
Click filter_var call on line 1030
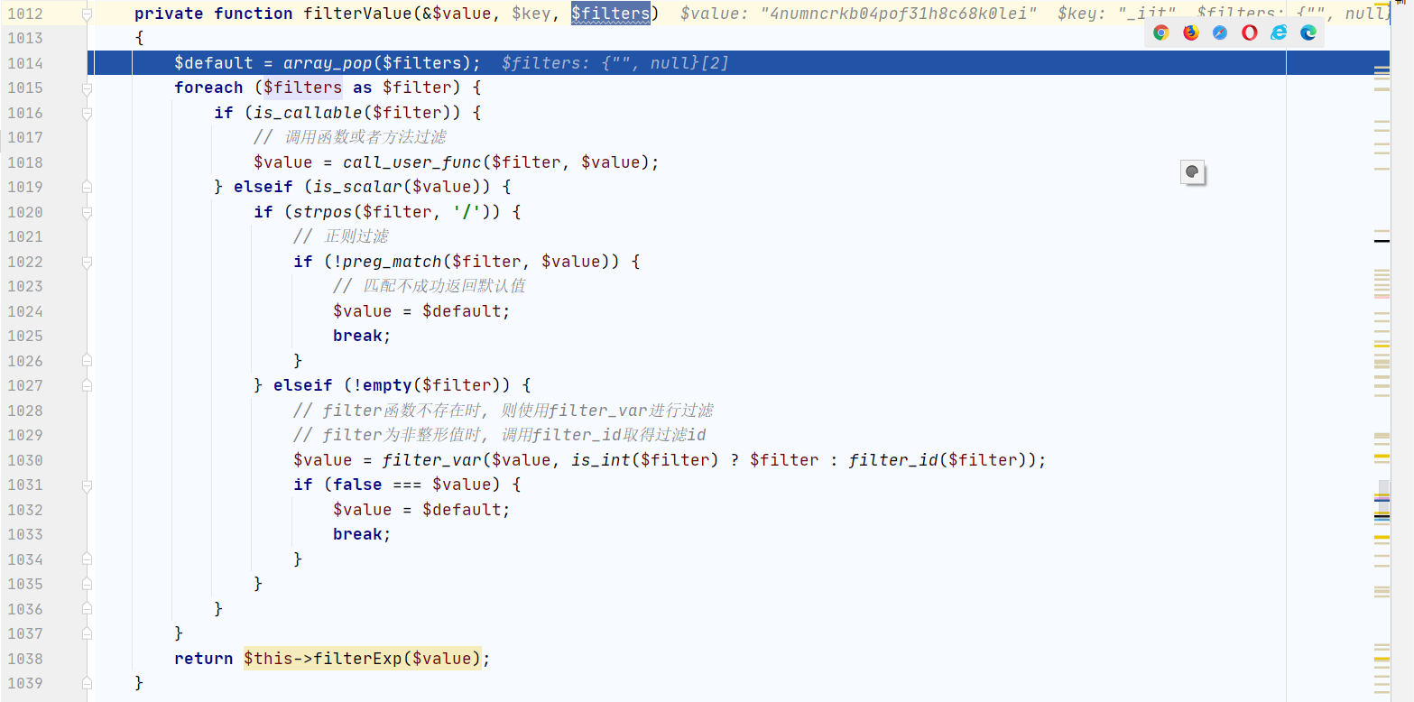[432, 460]
